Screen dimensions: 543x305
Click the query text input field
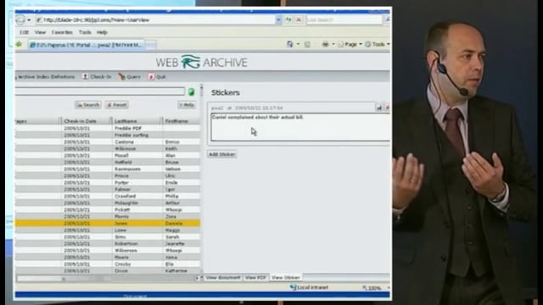[x=100, y=91]
